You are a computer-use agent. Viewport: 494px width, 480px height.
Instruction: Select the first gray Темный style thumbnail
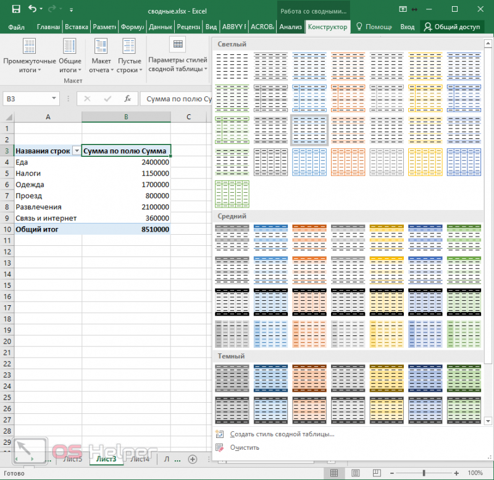click(232, 378)
